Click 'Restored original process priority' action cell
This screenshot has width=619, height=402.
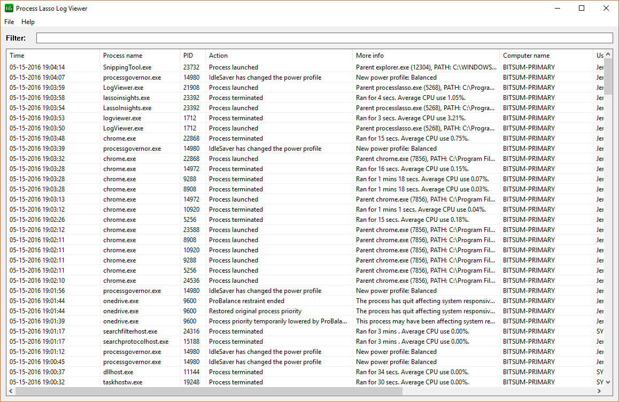pos(255,311)
